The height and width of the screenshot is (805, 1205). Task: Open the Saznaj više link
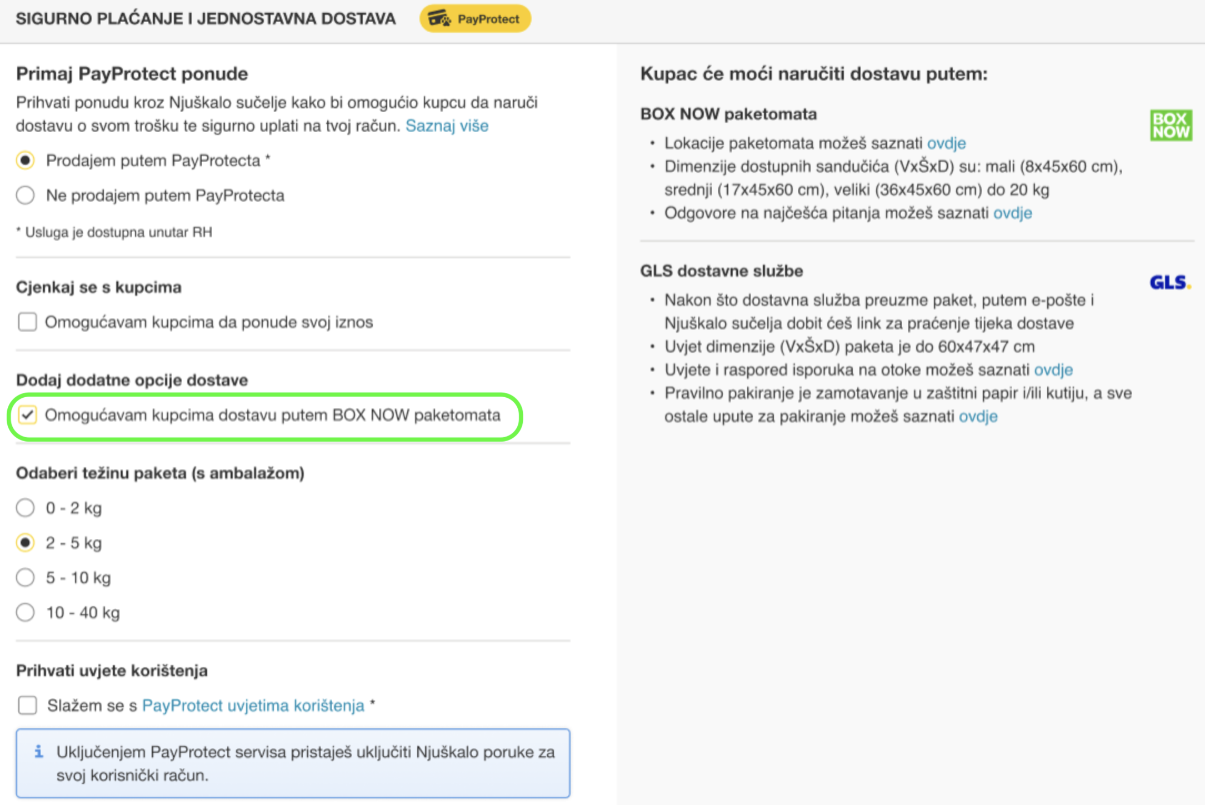[447, 126]
